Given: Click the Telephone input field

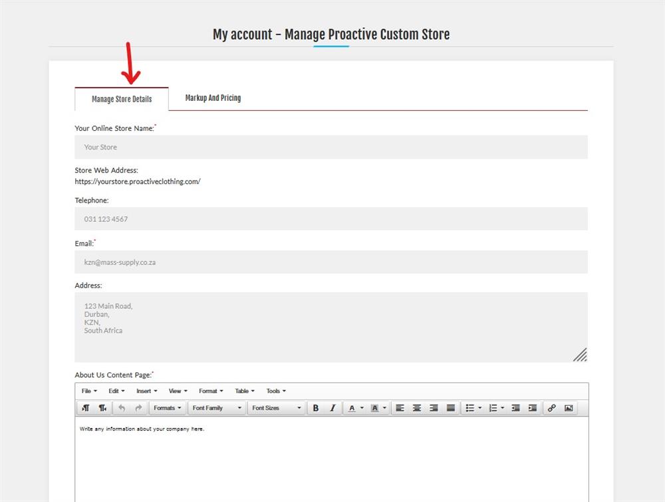Looking at the screenshot, I should pos(331,218).
